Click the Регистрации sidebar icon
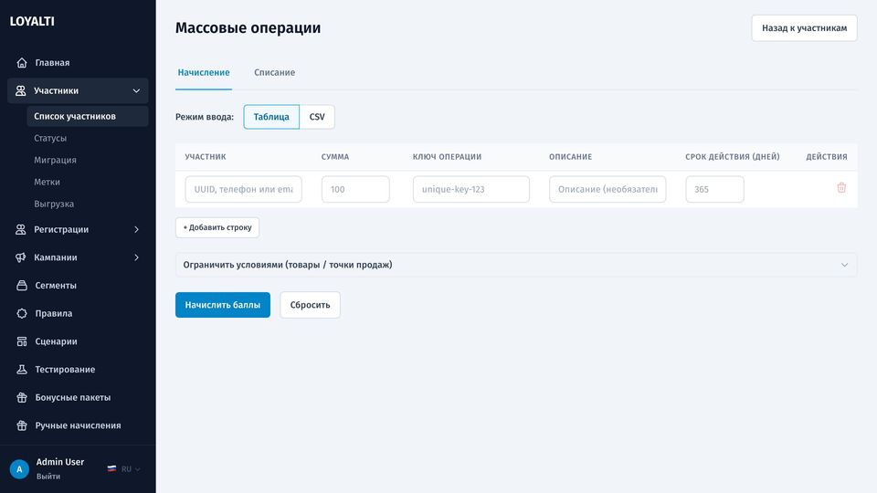The image size is (877, 493). click(21, 229)
